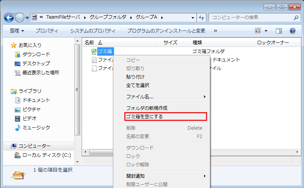Click the システムのプロパティ toolbar button

click(93, 31)
